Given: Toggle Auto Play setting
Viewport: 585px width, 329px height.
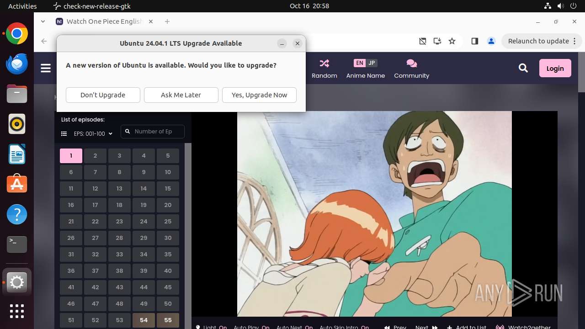Looking at the screenshot, I should pos(251,327).
